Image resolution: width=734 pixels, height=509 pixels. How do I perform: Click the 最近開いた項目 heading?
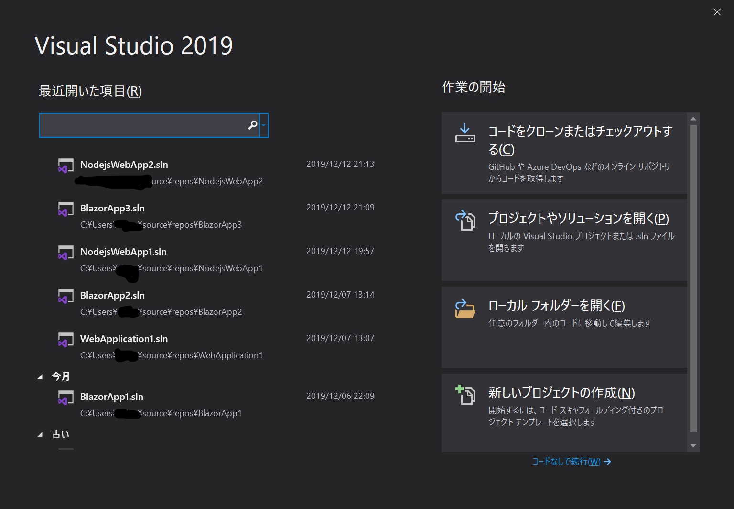pos(90,91)
